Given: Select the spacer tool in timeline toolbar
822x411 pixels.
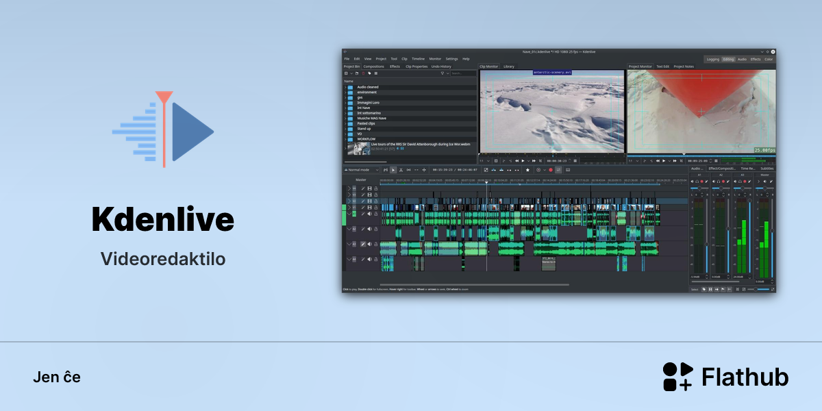Looking at the screenshot, I should [x=408, y=170].
